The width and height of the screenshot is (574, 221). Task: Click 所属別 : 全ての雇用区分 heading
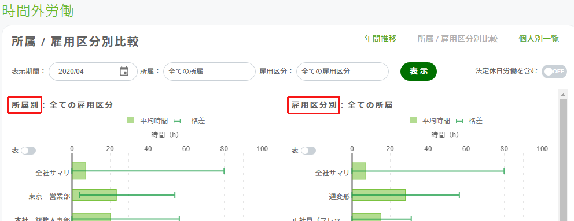(x=62, y=105)
